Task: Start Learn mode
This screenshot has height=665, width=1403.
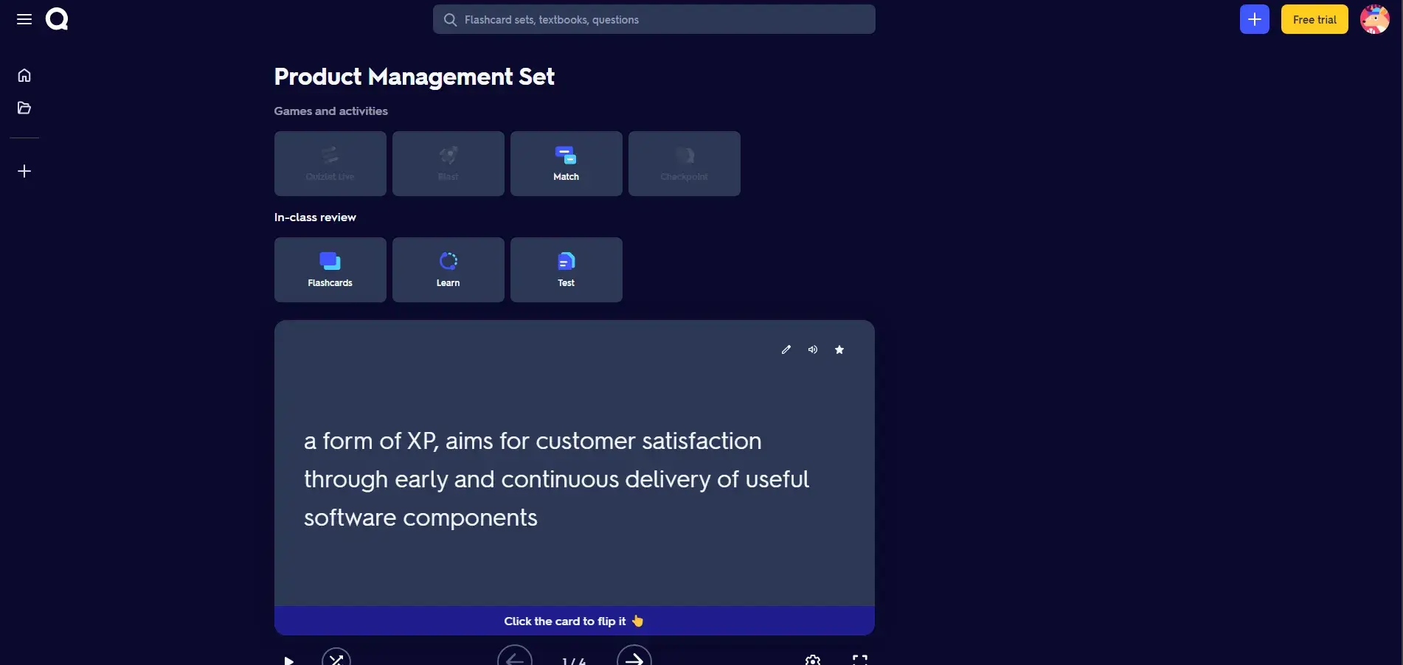Action: click(448, 270)
